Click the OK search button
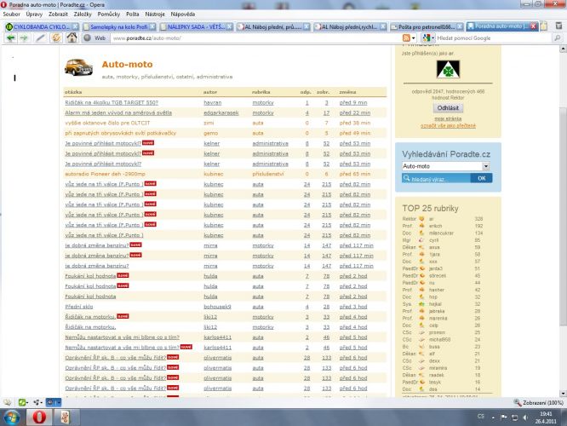Screen dimensions: 567x426 point(481,178)
